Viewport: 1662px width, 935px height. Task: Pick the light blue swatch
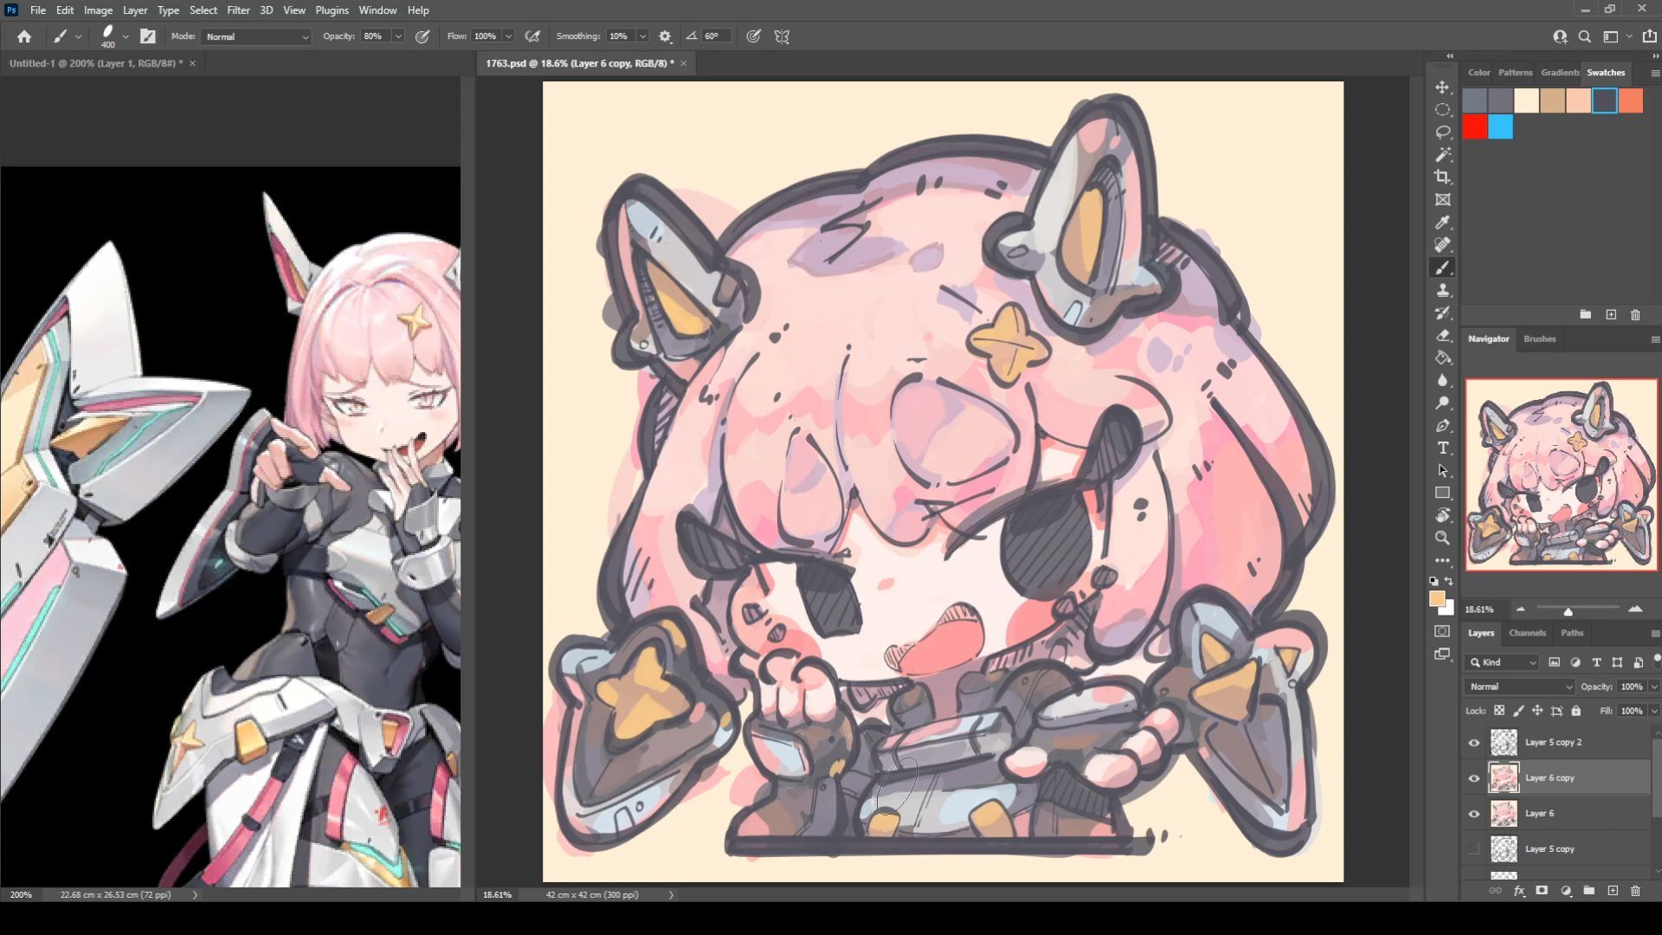click(1501, 127)
